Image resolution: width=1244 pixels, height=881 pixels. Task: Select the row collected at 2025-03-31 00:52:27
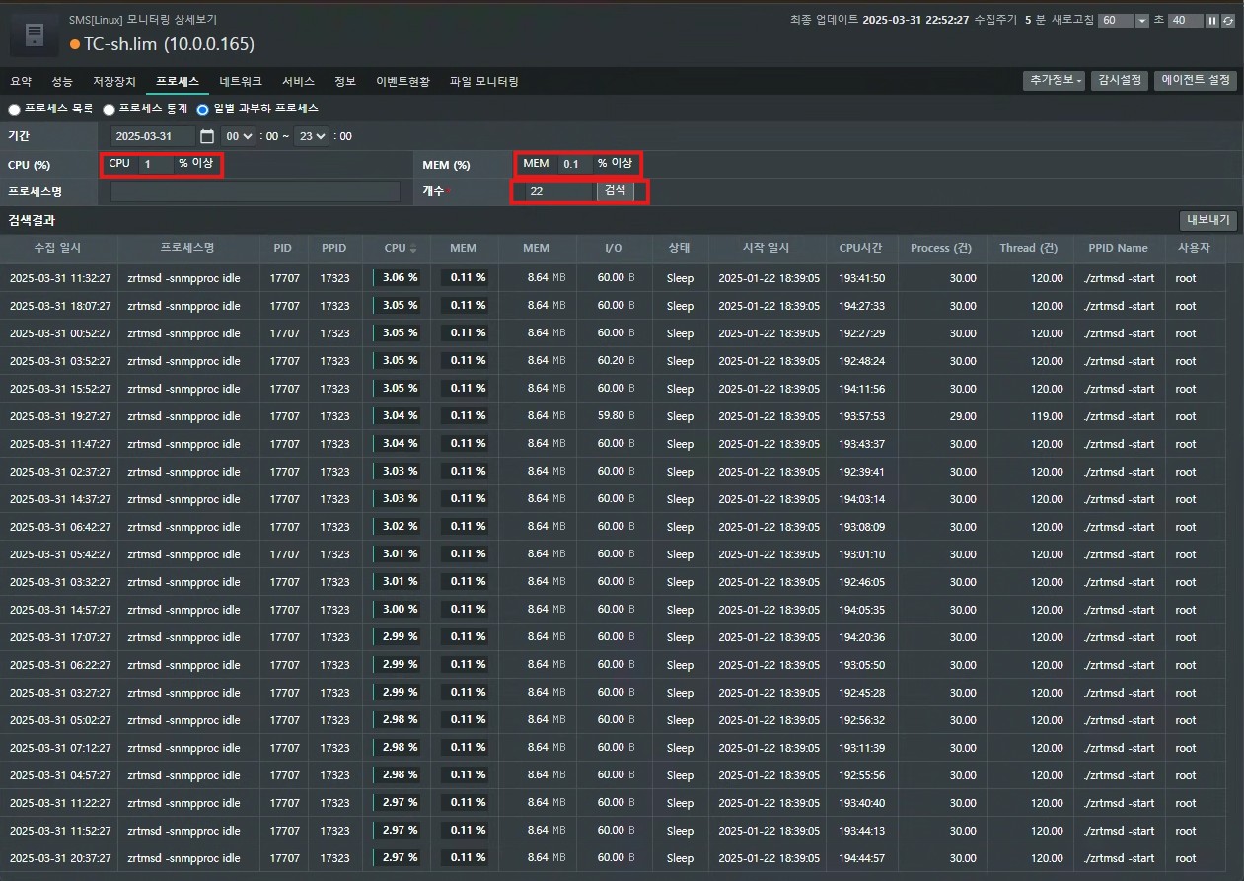(x=613, y=333)
